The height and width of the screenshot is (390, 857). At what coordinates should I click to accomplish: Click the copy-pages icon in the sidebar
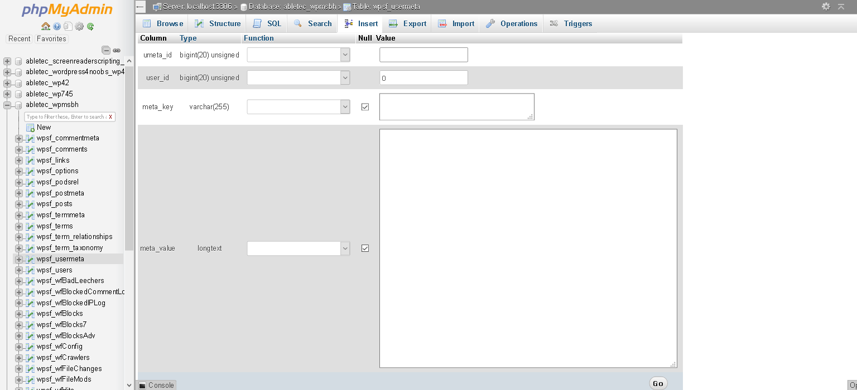[x=68, y=26]
